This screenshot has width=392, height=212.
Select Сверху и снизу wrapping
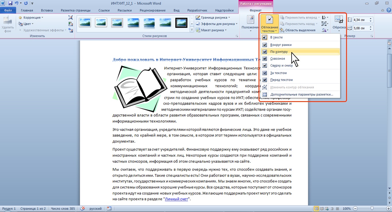tap(300, 65)
